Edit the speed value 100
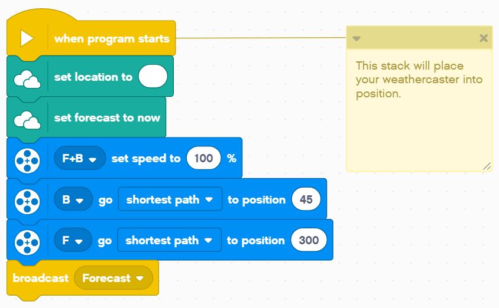This screenshot has height=308, width=499. pyautogui.click(x=203, y=159)
